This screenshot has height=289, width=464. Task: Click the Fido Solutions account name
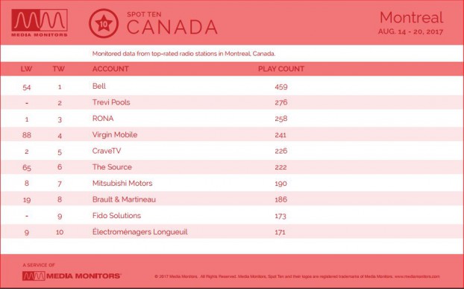pos(116,216)
